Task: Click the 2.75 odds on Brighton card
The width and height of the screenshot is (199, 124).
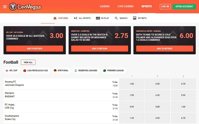Action: point(121,36)
